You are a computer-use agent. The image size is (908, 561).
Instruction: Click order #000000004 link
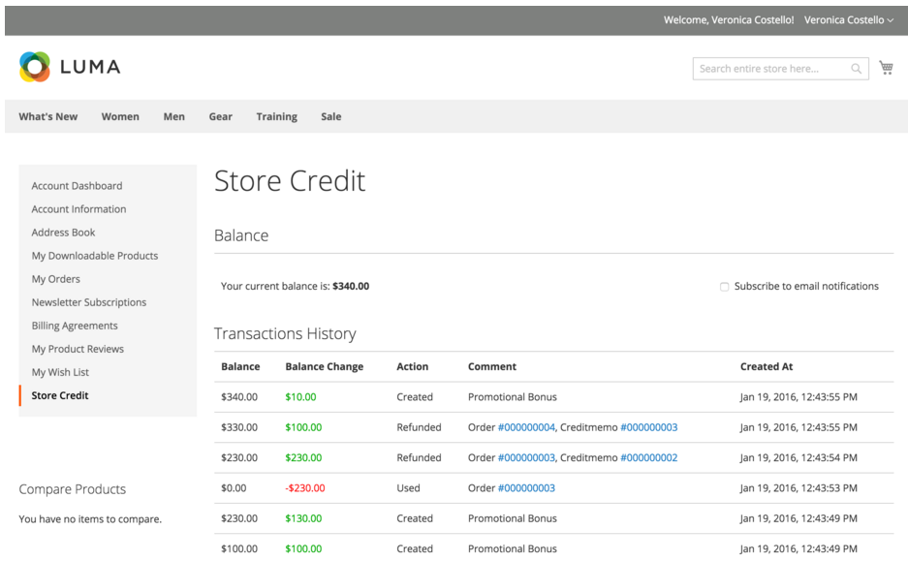pos(526,427)
